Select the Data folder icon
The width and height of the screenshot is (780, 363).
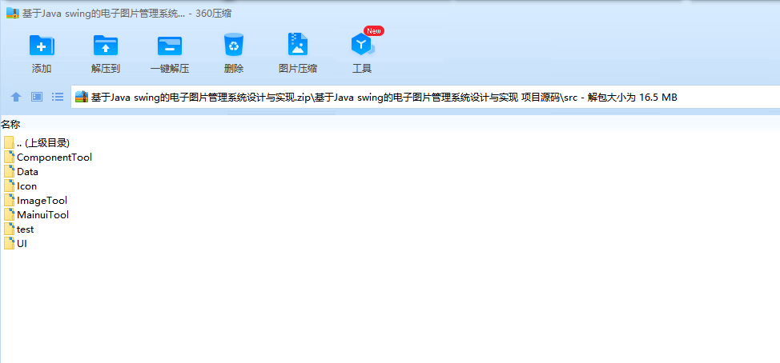(x=9, y=172)
